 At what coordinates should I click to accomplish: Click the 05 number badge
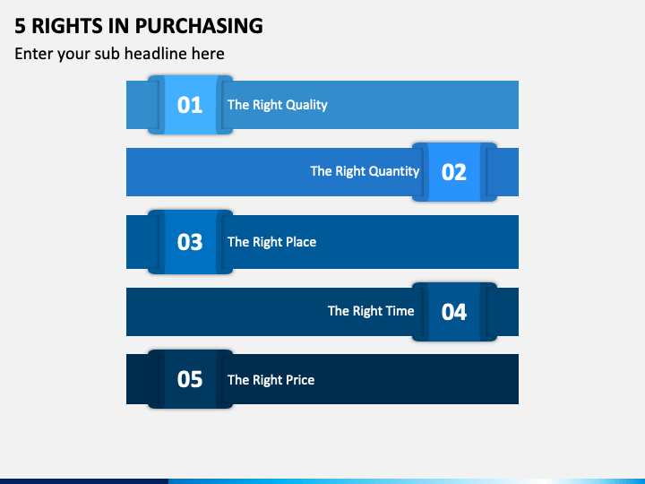[190, 379]
